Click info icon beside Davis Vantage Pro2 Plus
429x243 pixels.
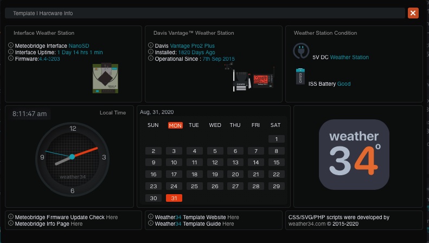coord(151,45)
